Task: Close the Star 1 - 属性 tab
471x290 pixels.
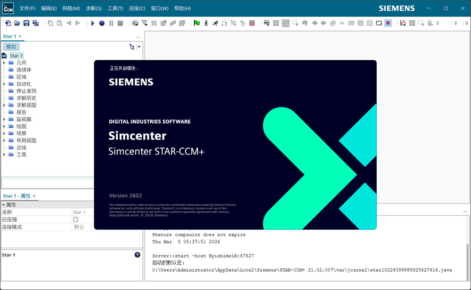Action: [34, 196]
